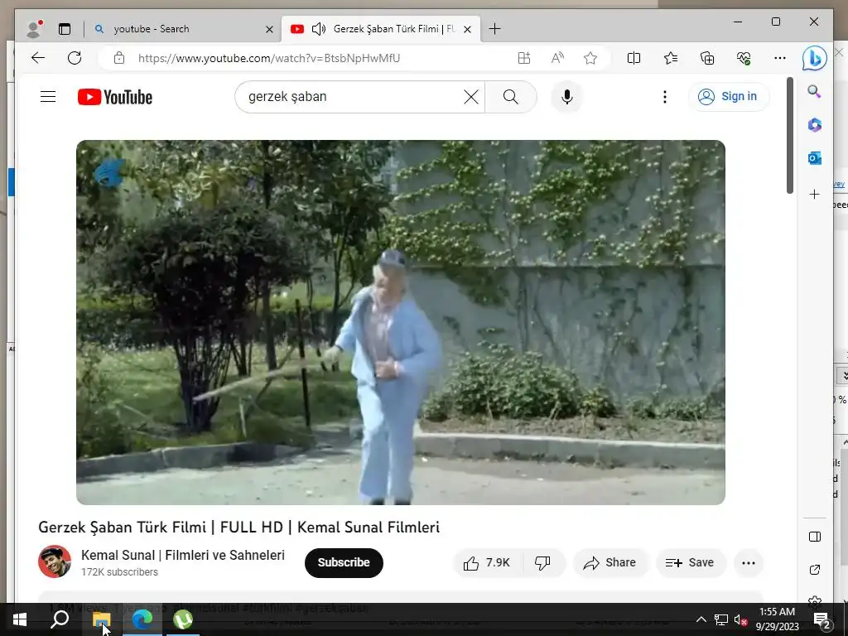Toggle the sidebar visibility icon
Screen dimensions: 848x636
(x=815, y=537)
